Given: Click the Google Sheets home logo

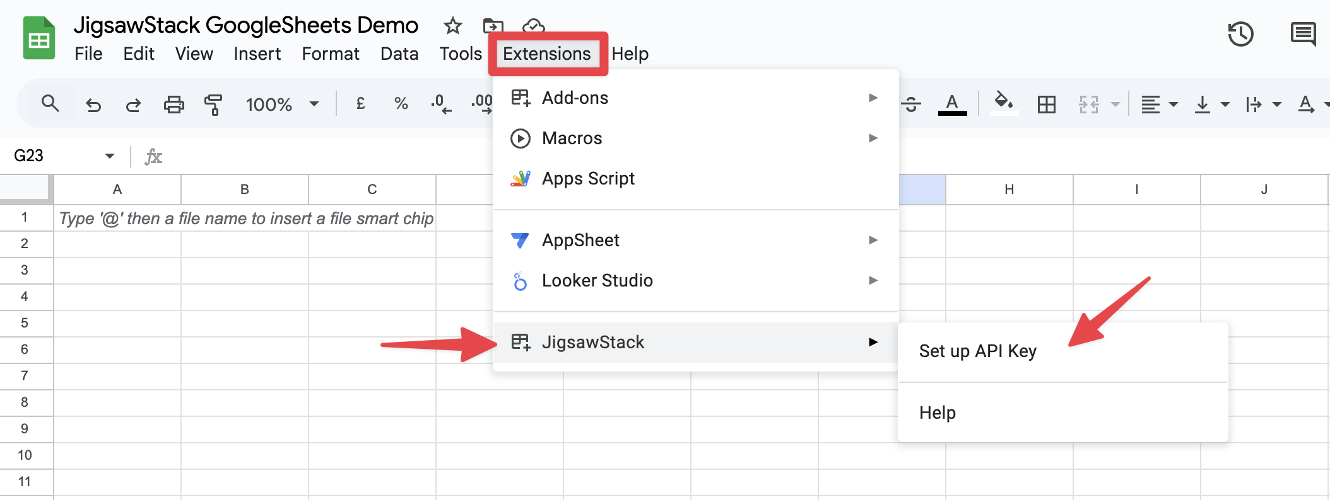Looking at the screenshot, I should pyautogui.click(x=39, y=38).
